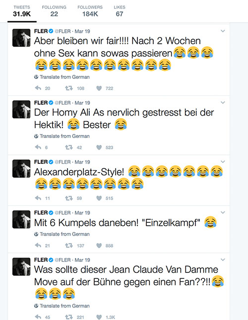
Task: Like the Alexanderplatz-Style tweet
Action: (x=99, y=198)
